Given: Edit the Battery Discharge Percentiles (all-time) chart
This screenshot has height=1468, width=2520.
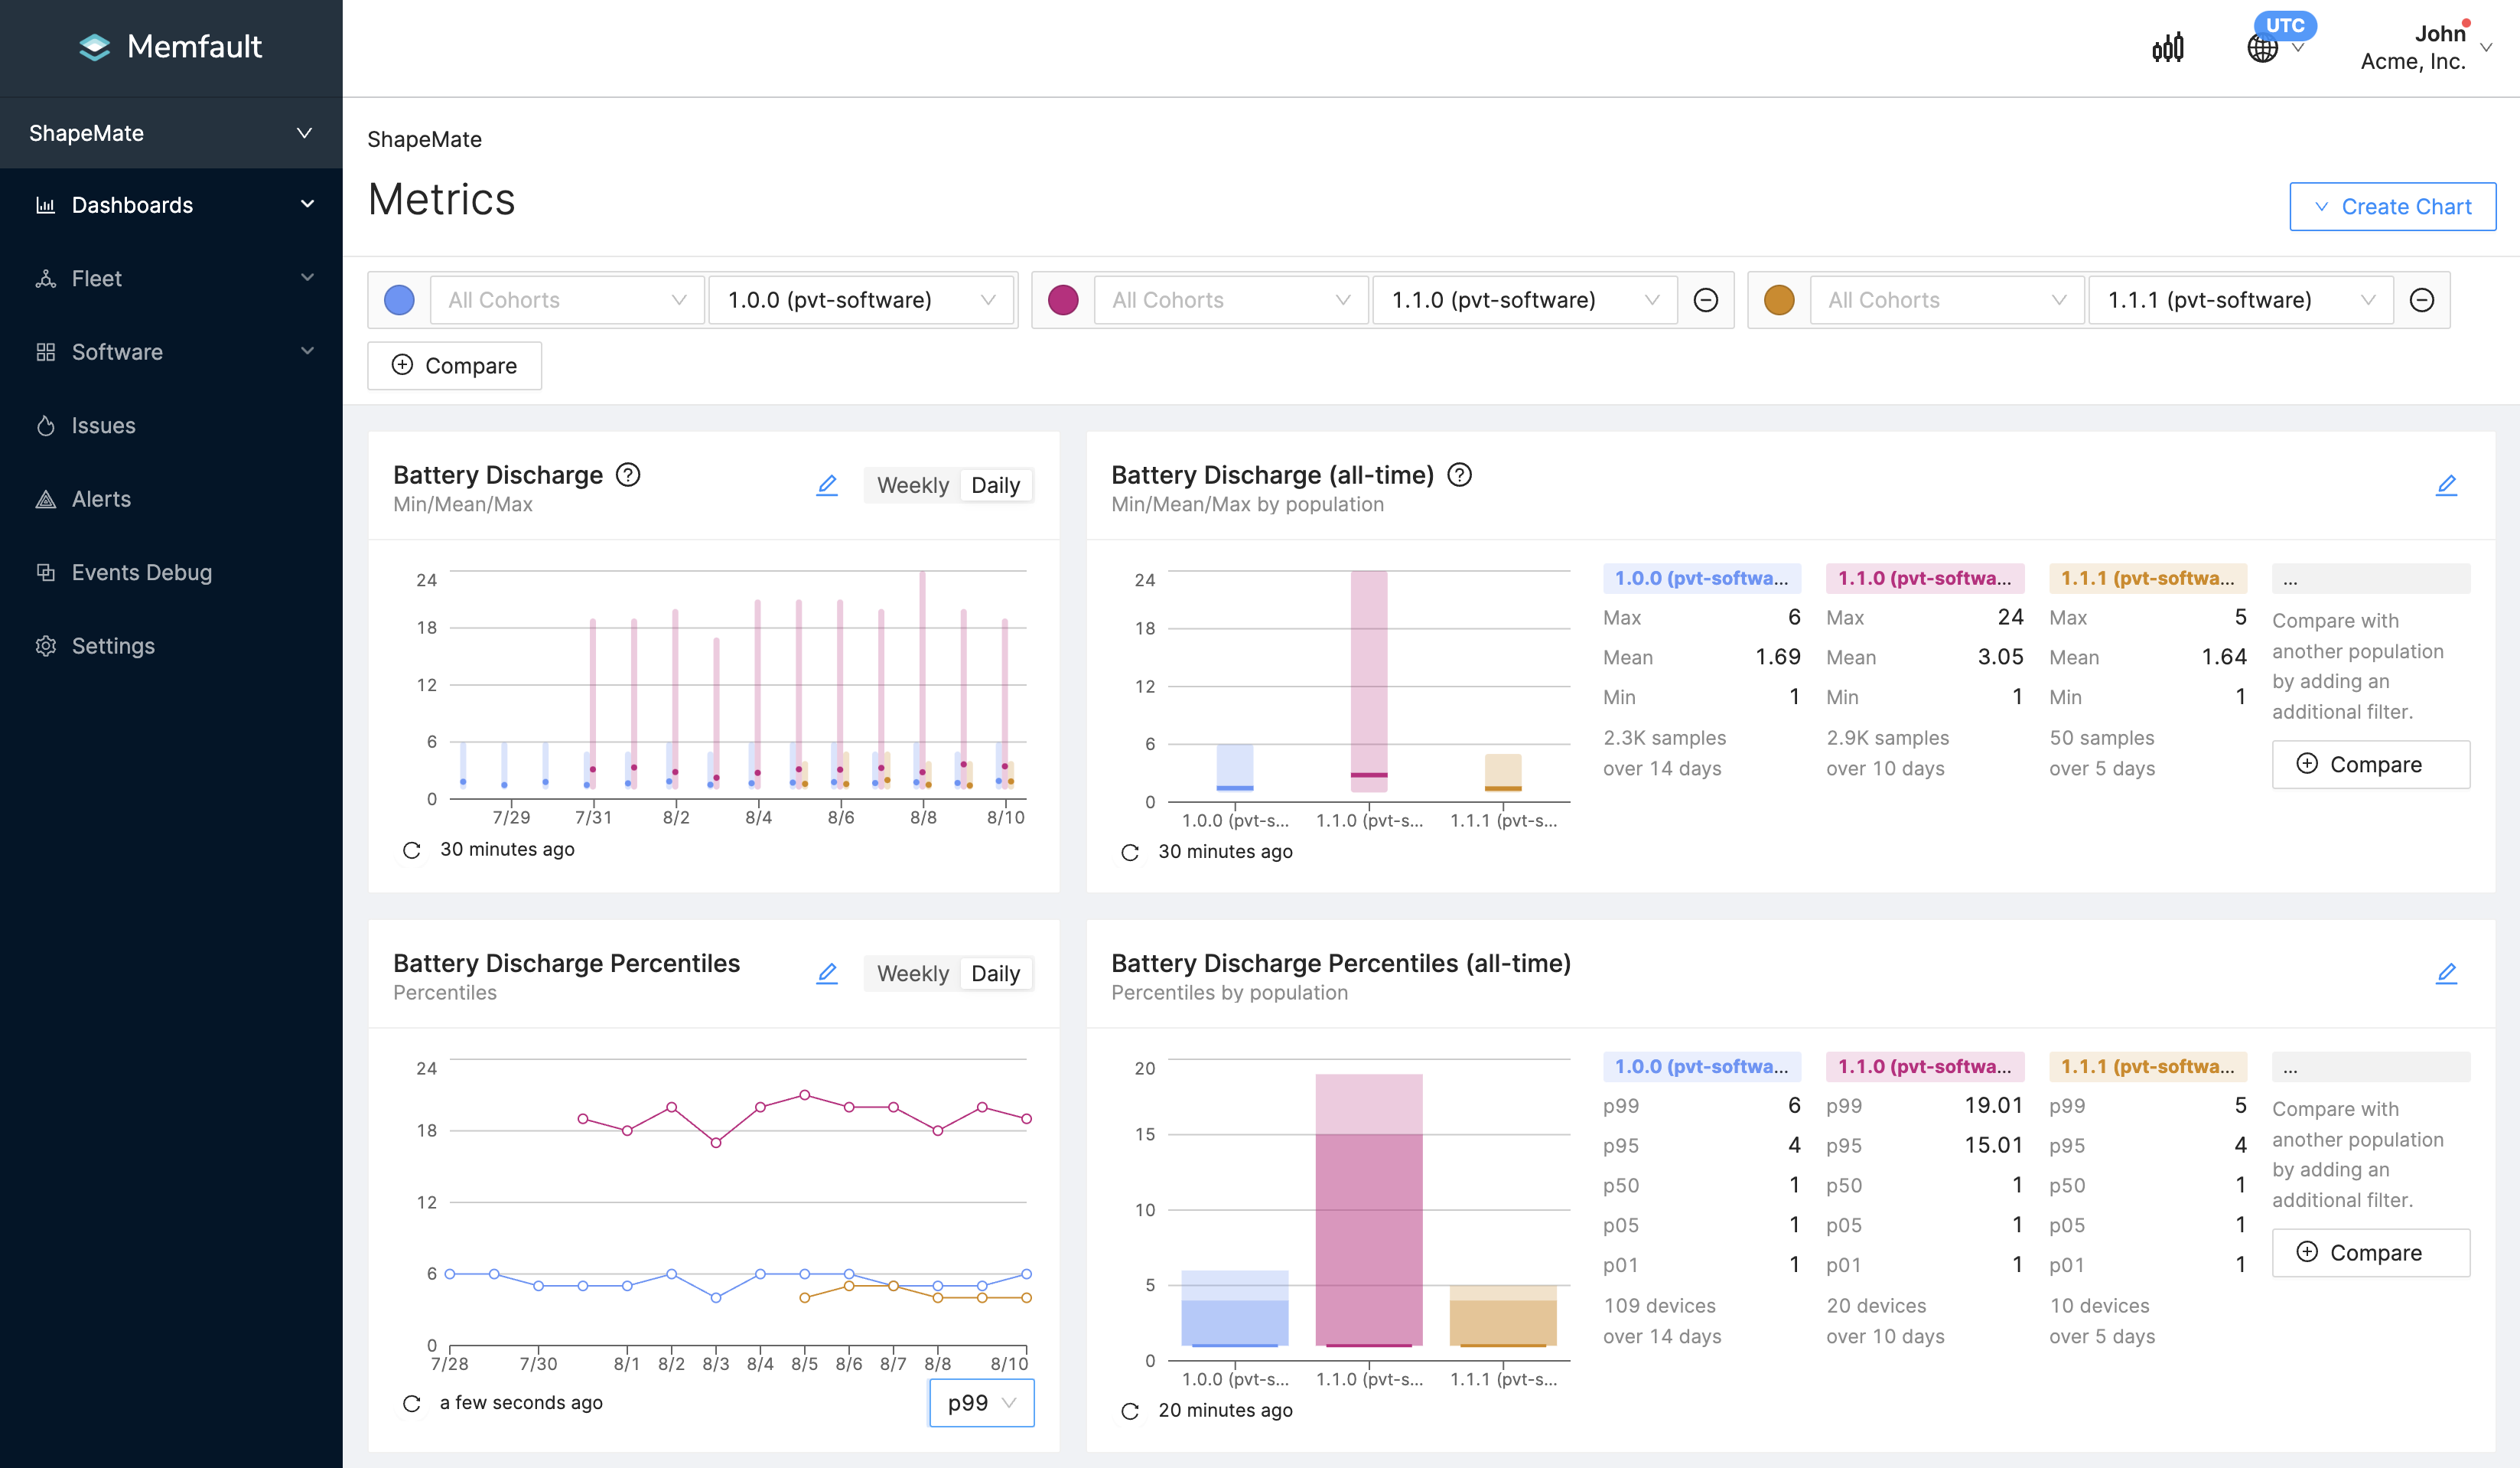Looking at the screenshot, I should (2446, 974).
